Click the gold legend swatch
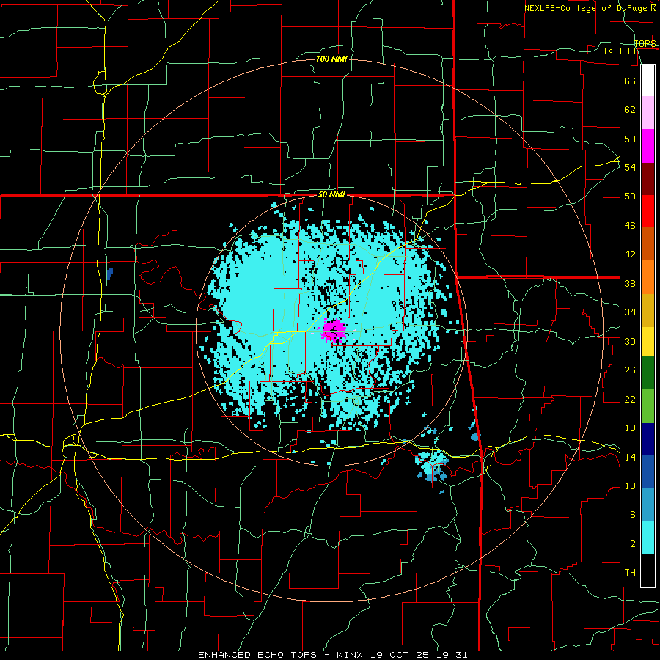This screenshot has height=660, width=660. point(648,311)
